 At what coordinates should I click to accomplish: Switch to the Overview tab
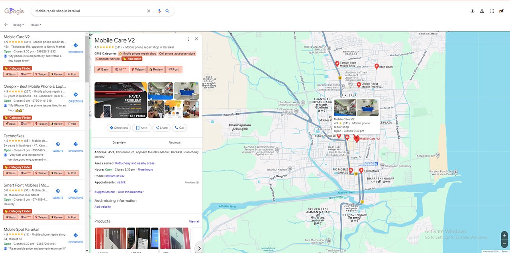(x=119, y=143)
